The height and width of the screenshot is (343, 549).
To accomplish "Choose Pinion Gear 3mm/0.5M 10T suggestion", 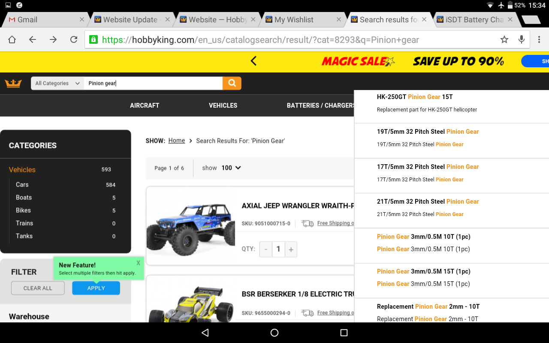I will [x=452, y=246].
